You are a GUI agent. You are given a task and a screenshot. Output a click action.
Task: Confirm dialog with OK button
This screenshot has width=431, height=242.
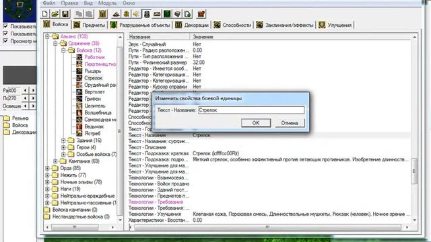(256, 123)
